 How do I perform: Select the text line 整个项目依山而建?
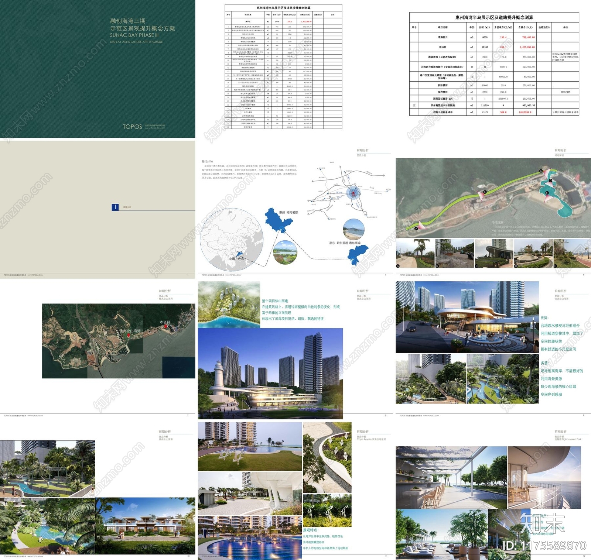point(275,301)
